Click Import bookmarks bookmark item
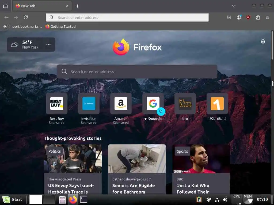274x205 pixels. click(23, 26)
